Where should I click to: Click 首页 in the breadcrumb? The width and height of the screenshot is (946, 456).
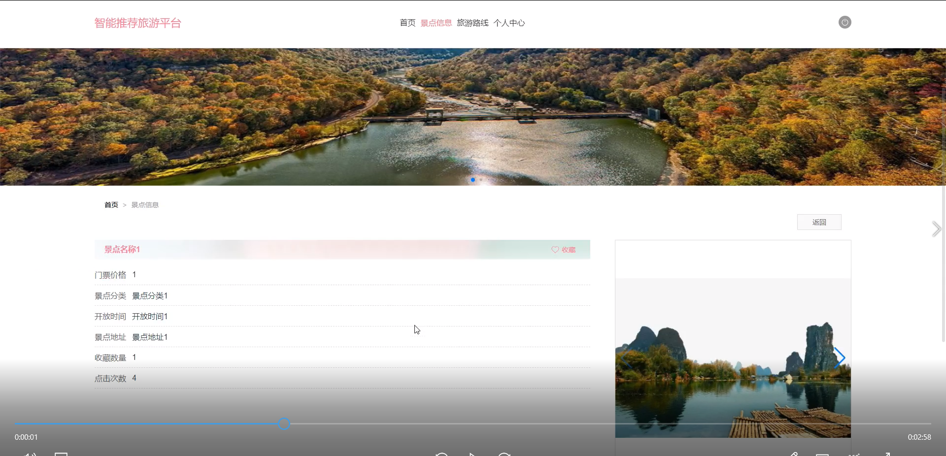pos(111,205)
